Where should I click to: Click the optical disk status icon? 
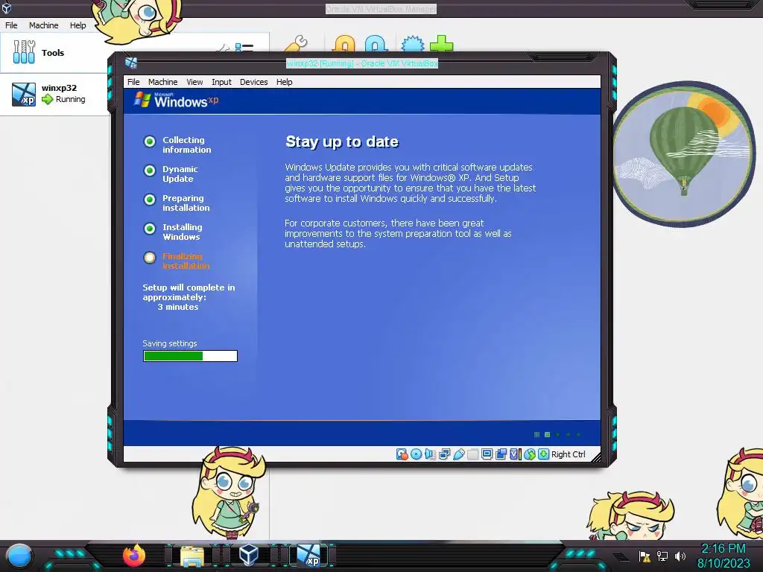click(x=416, y=454)
